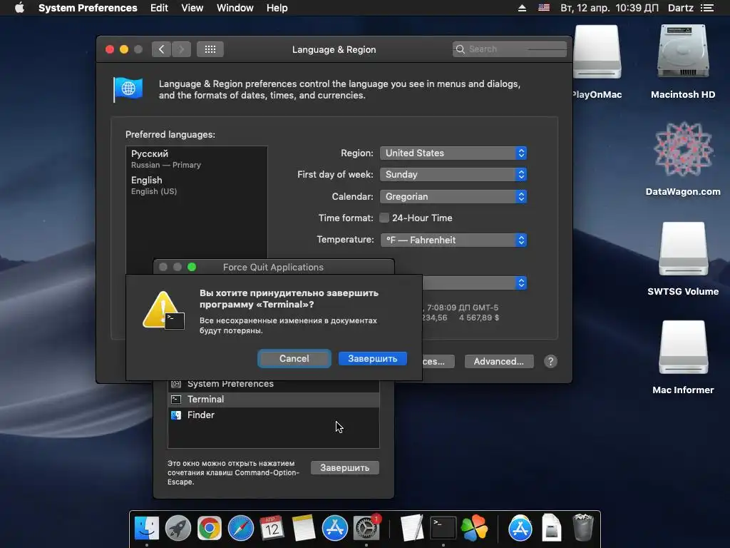Click the Search field in Language & Region

pyautogui.click(x=509, y=49)
